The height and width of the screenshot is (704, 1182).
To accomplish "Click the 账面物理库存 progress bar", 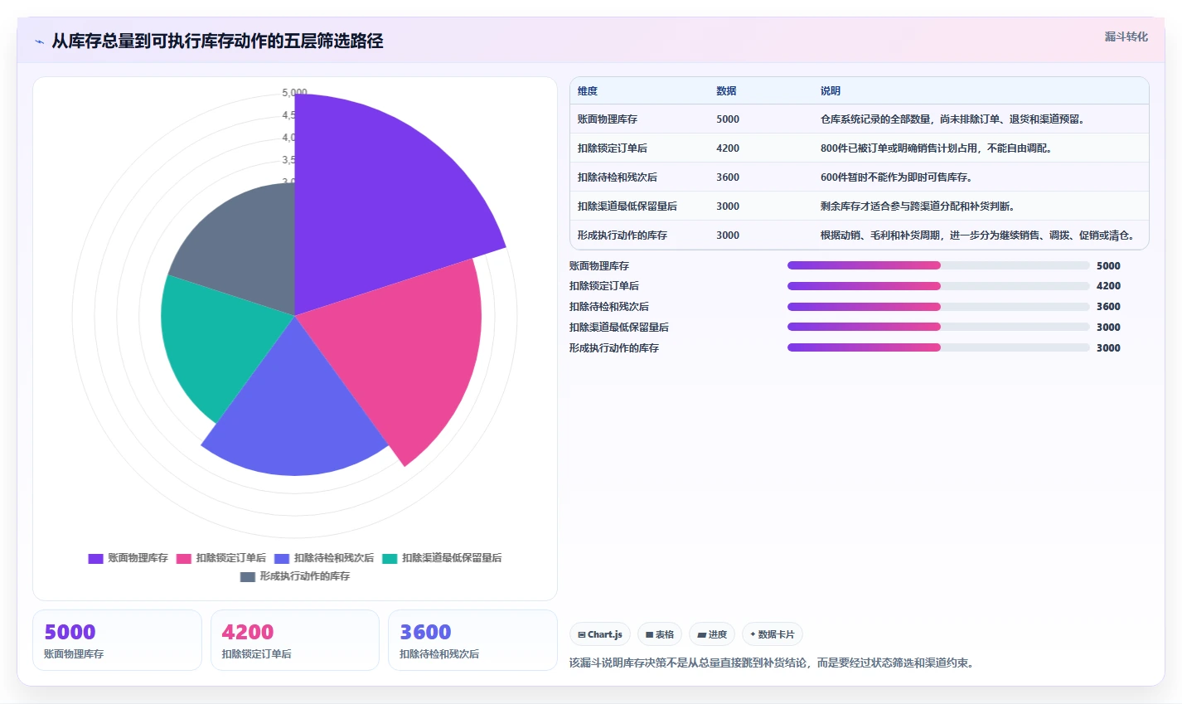I will click(938, 265).
